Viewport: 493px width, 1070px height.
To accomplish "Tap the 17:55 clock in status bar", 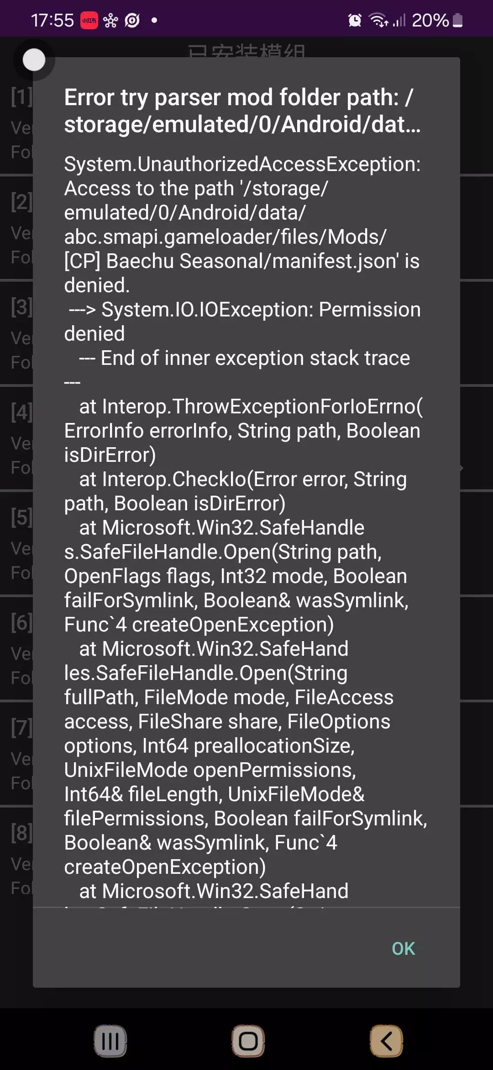I will [x=52, y=21].
